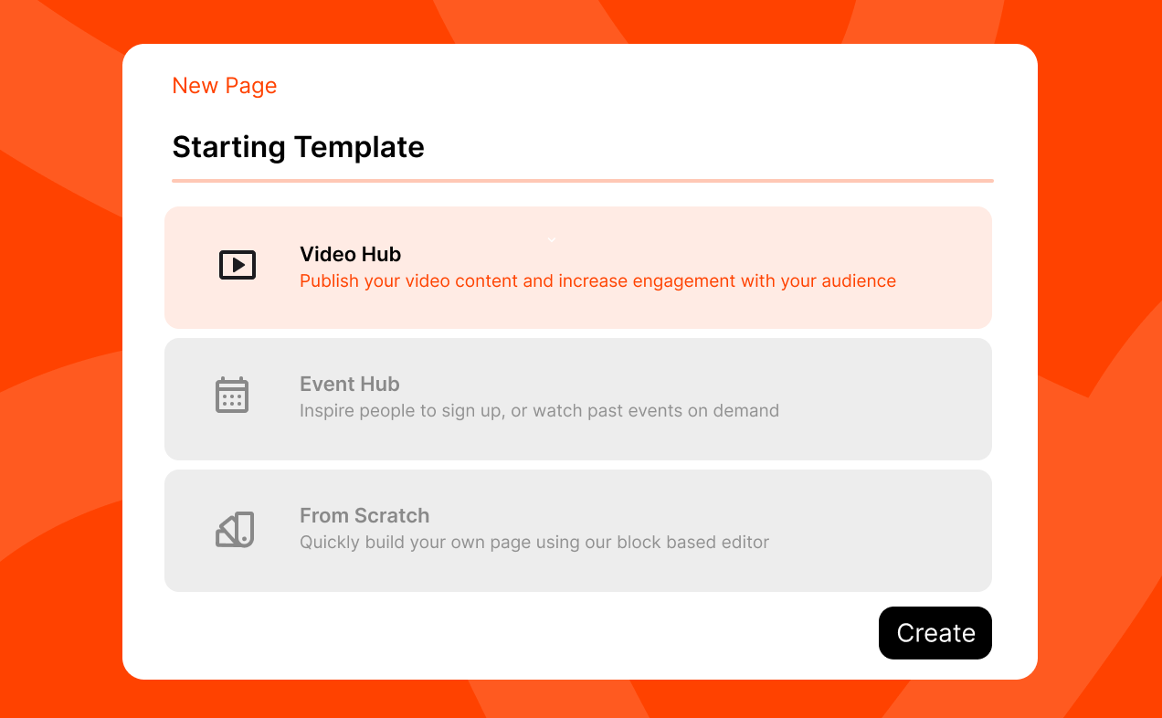
Task: Click the From Scratch title text
Action: (364, 516)
